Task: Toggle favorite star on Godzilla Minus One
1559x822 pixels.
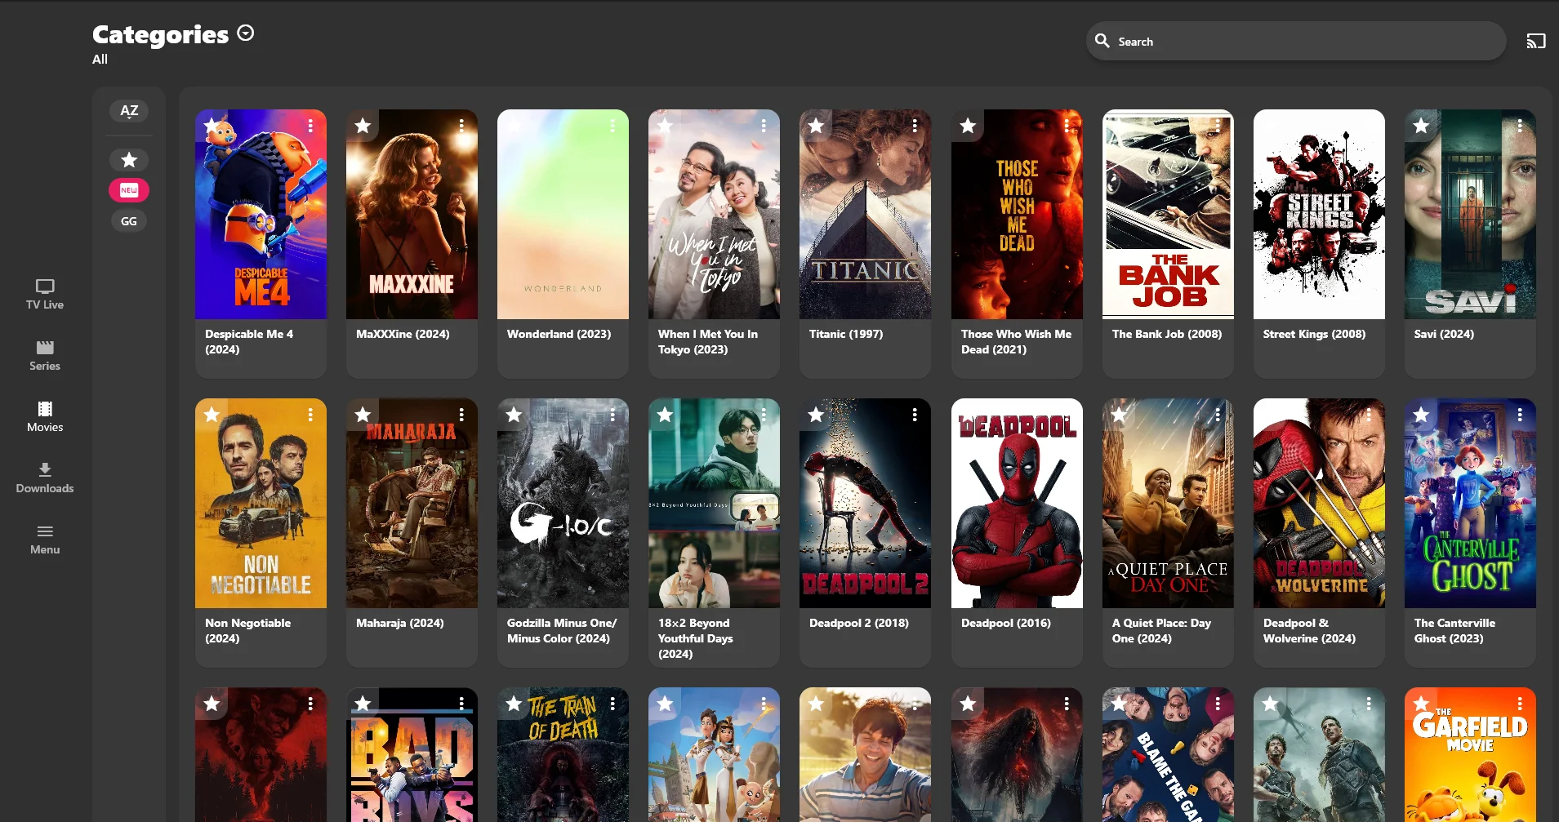Action: 514,415
